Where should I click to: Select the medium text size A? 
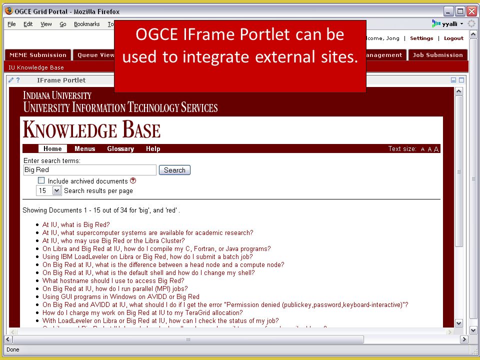click(x=429, y=149)
